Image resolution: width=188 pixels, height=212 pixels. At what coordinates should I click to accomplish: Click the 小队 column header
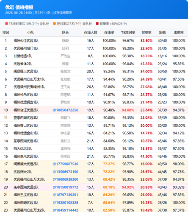click(30, 33)
